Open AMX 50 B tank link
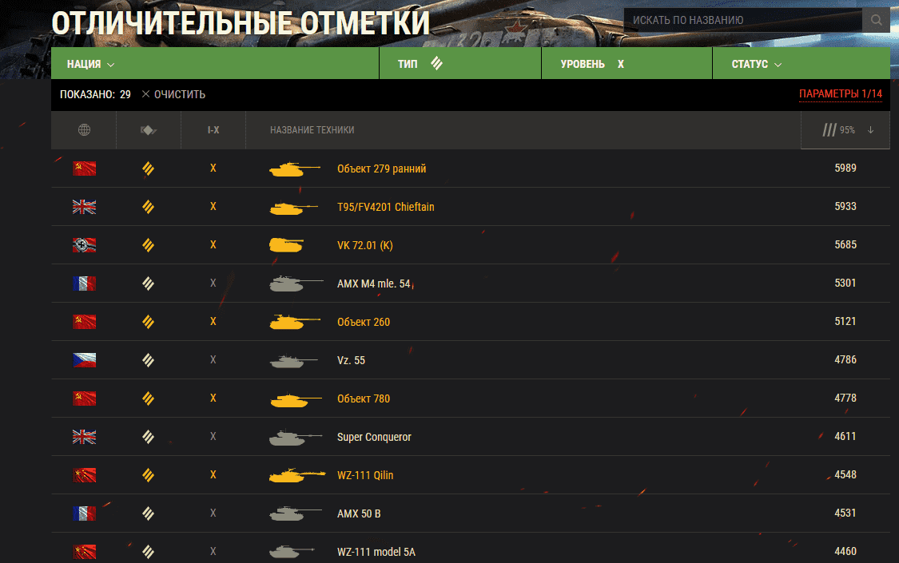Image resolution: width=899 pixels, height=563 pixels. (358, 513)
